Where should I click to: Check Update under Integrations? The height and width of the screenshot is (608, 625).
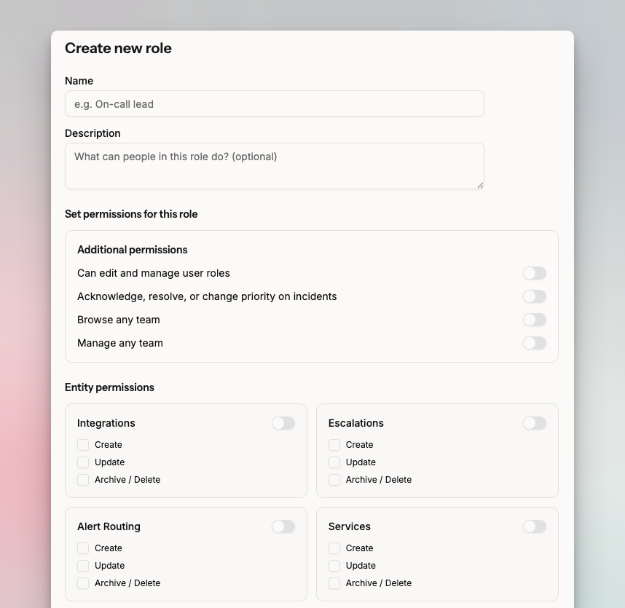coord(83,462)
